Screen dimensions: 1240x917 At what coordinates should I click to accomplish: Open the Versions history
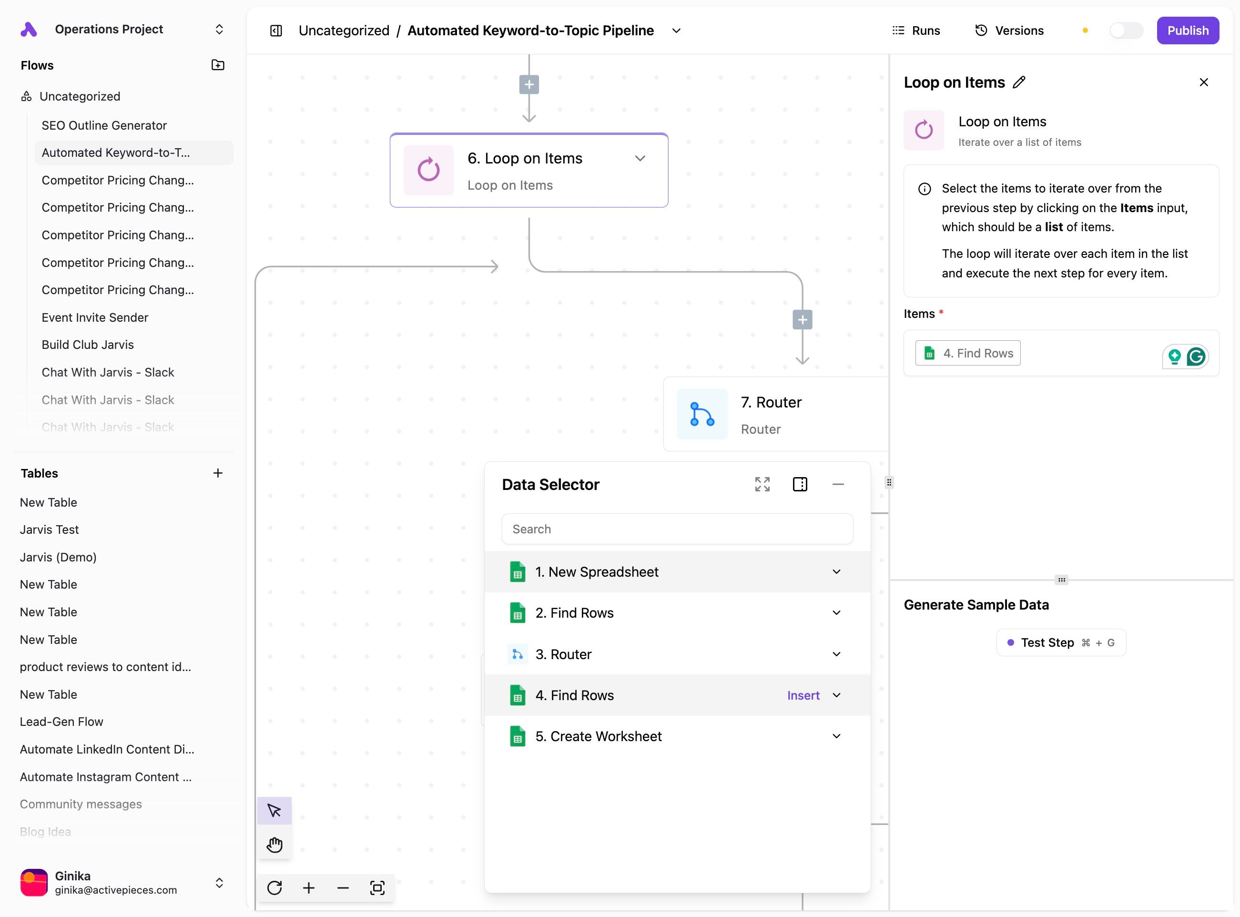[x=1009, y=31]
